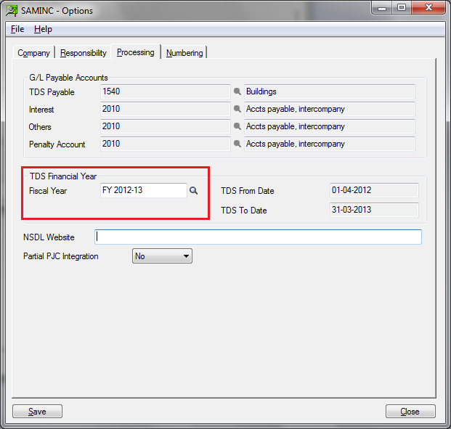Click the SAMINC application title icon
Image resolution: width=451 pixels, height=429 pixels.
12,11
